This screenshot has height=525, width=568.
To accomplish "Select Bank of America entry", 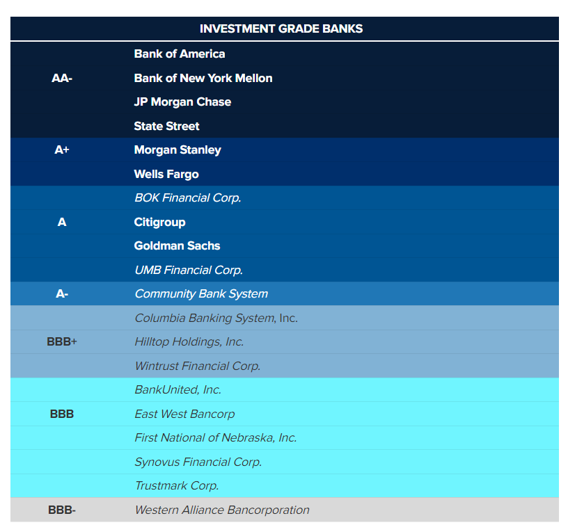I will tap(180, 54).
